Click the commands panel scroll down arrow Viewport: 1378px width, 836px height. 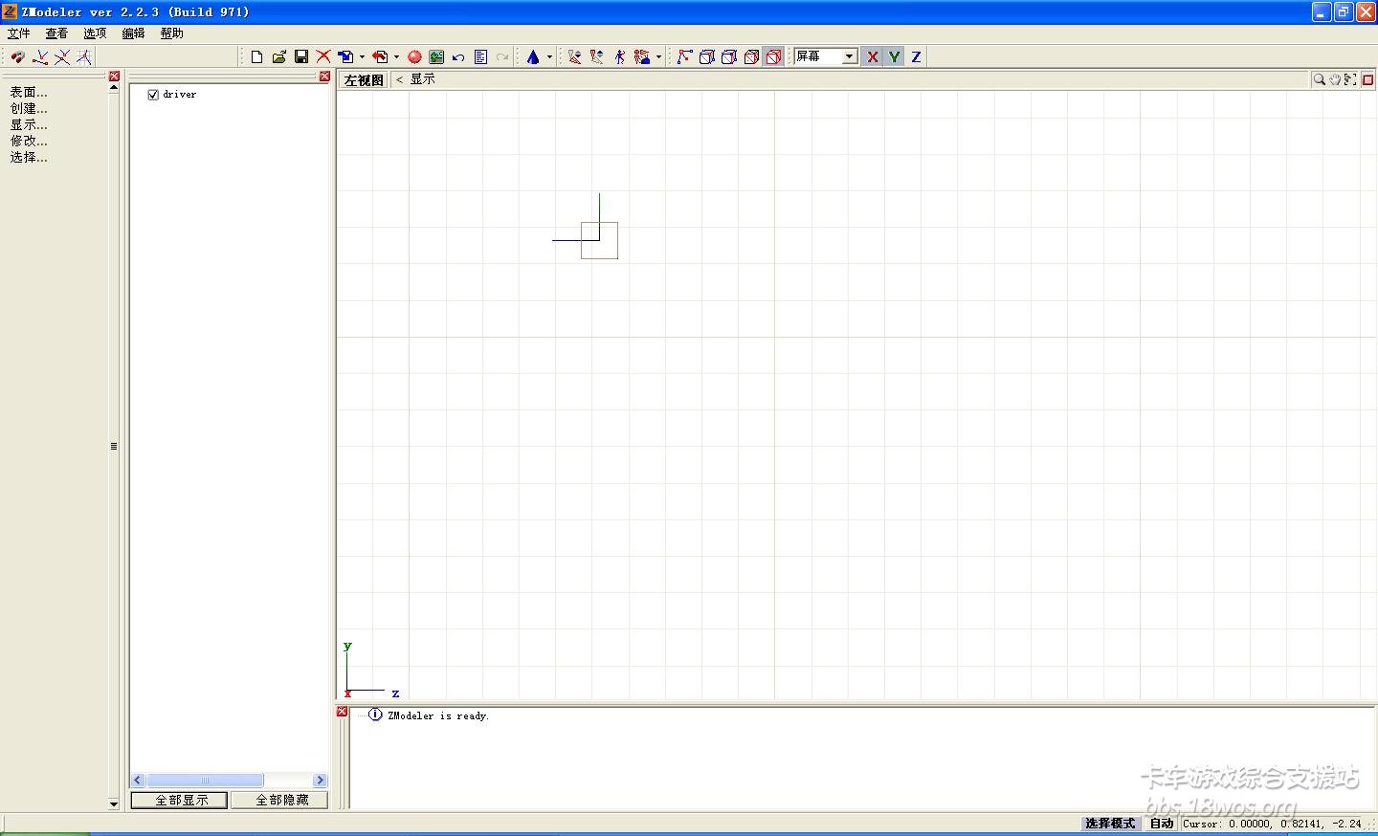(114, 804)
